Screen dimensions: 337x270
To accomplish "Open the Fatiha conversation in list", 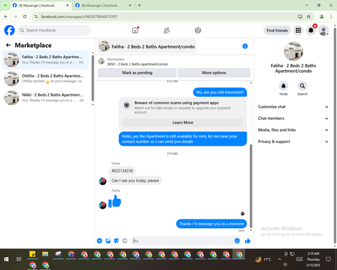I will (x=45, y=59).
